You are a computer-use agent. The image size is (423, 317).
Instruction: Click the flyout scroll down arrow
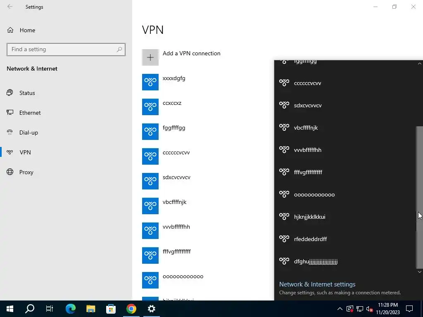click(x=420, y=272)
